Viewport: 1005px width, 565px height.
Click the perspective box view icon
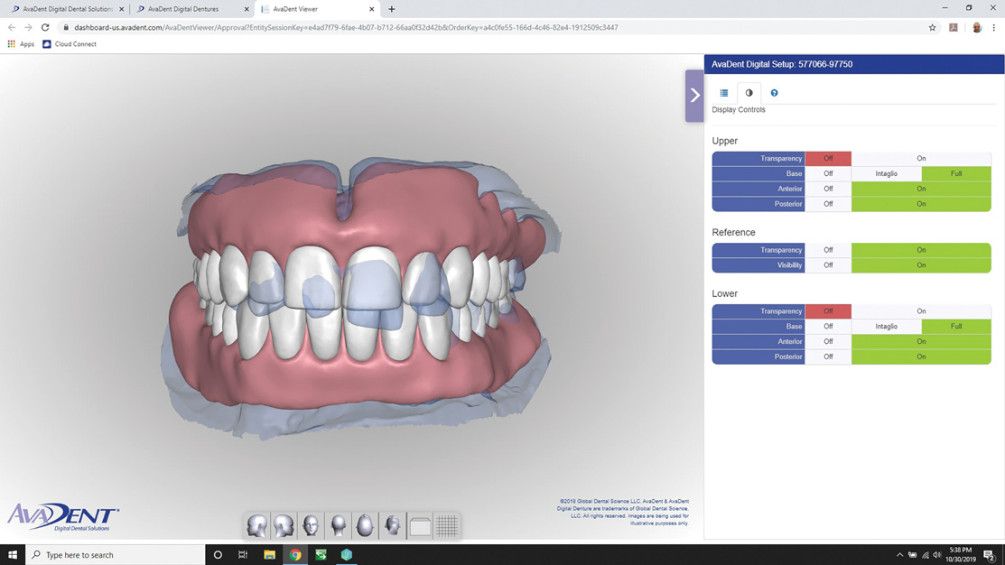(420, 525)
